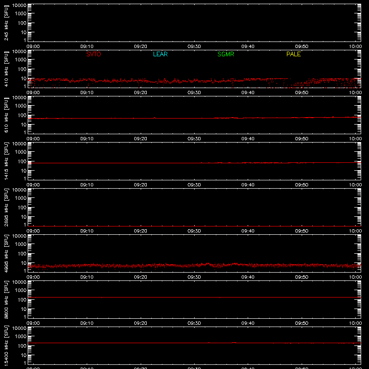Image resolution: width=369 pixels, height=369 pixels.
Task: Click 09:20 tick below the 2695 MHz plot
Action: click(x=141, y=231)
